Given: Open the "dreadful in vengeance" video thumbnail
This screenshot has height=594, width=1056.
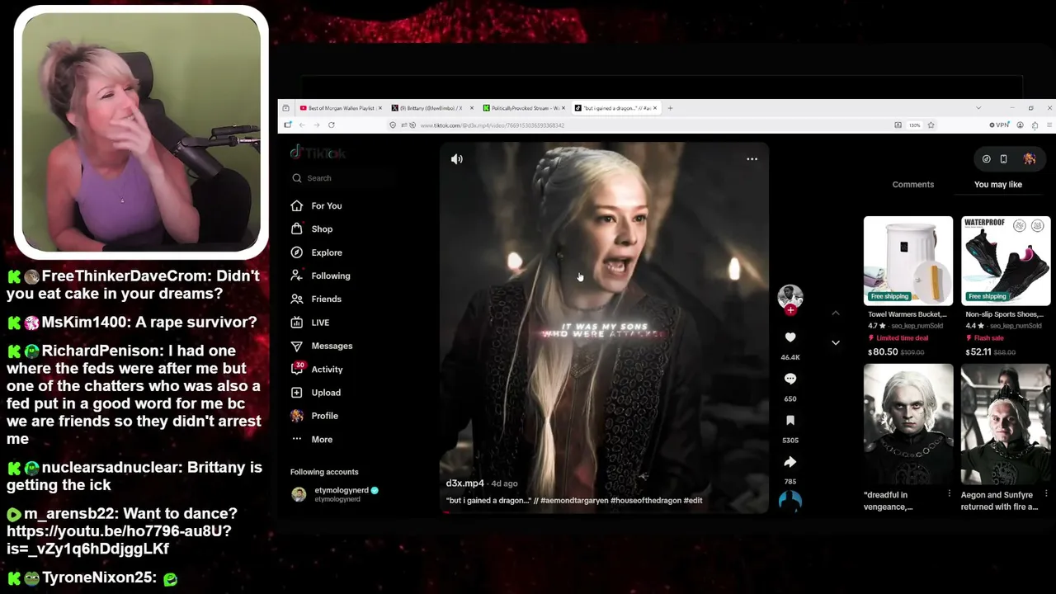Looking at the screenshot, I should [x=908, y=424].
